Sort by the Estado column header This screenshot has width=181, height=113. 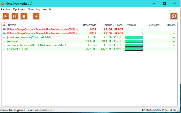119,25
